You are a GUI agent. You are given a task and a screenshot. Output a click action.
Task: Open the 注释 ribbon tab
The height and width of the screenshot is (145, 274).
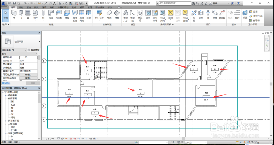pos(44,7)
